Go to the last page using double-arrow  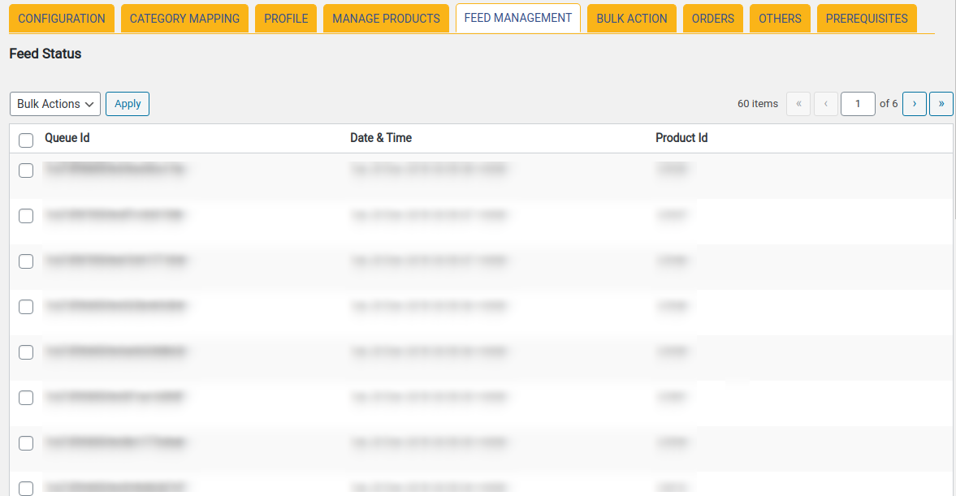point(941,104)
